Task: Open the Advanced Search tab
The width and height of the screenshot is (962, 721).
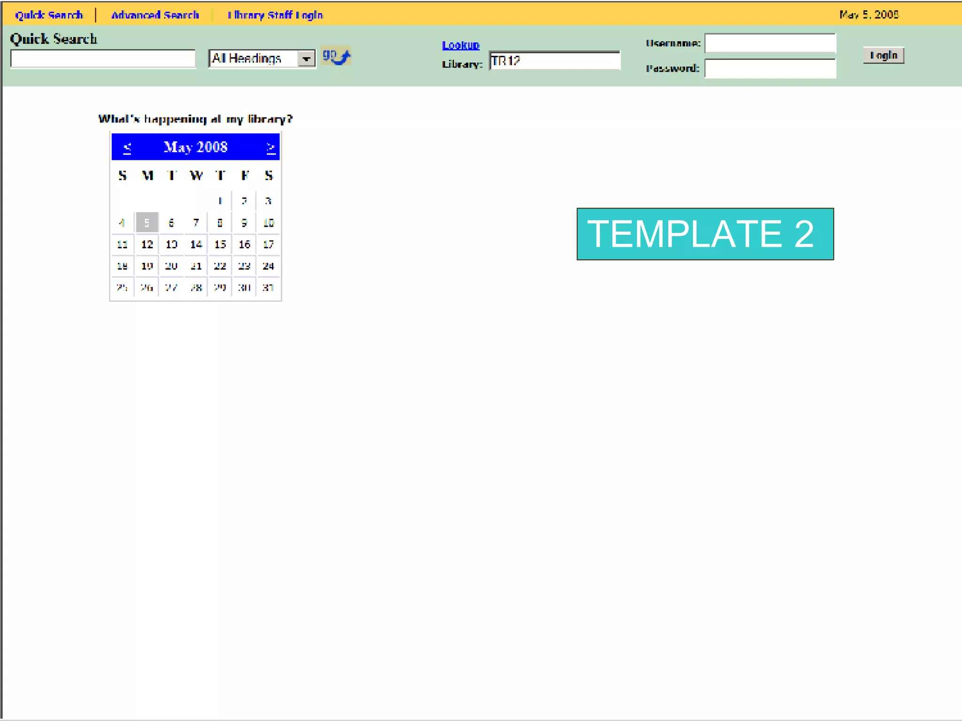Action: (155, 15)
